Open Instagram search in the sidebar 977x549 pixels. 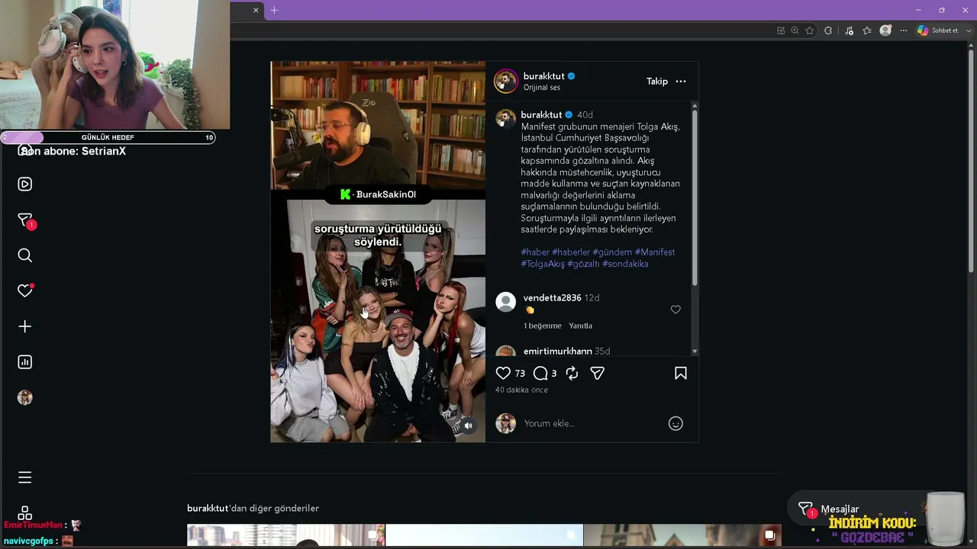pyautogui.click(x=25, y=255)
